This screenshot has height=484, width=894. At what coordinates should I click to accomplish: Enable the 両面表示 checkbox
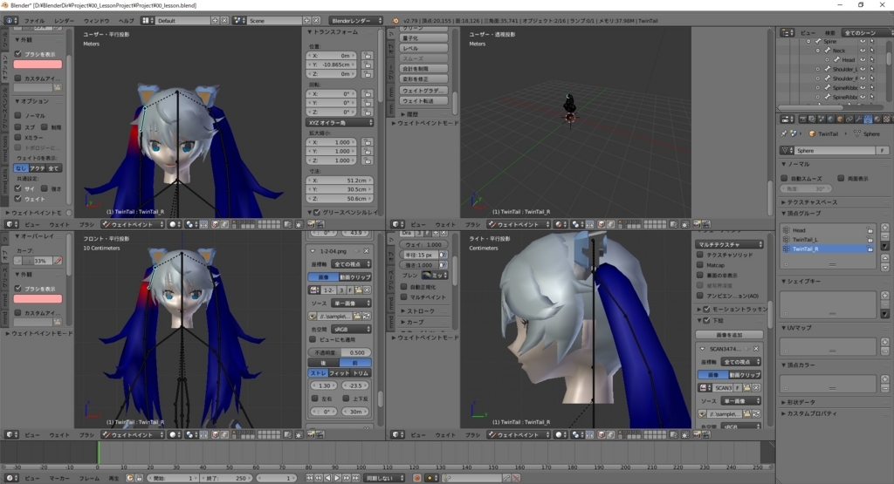click(x=841, y=178)
